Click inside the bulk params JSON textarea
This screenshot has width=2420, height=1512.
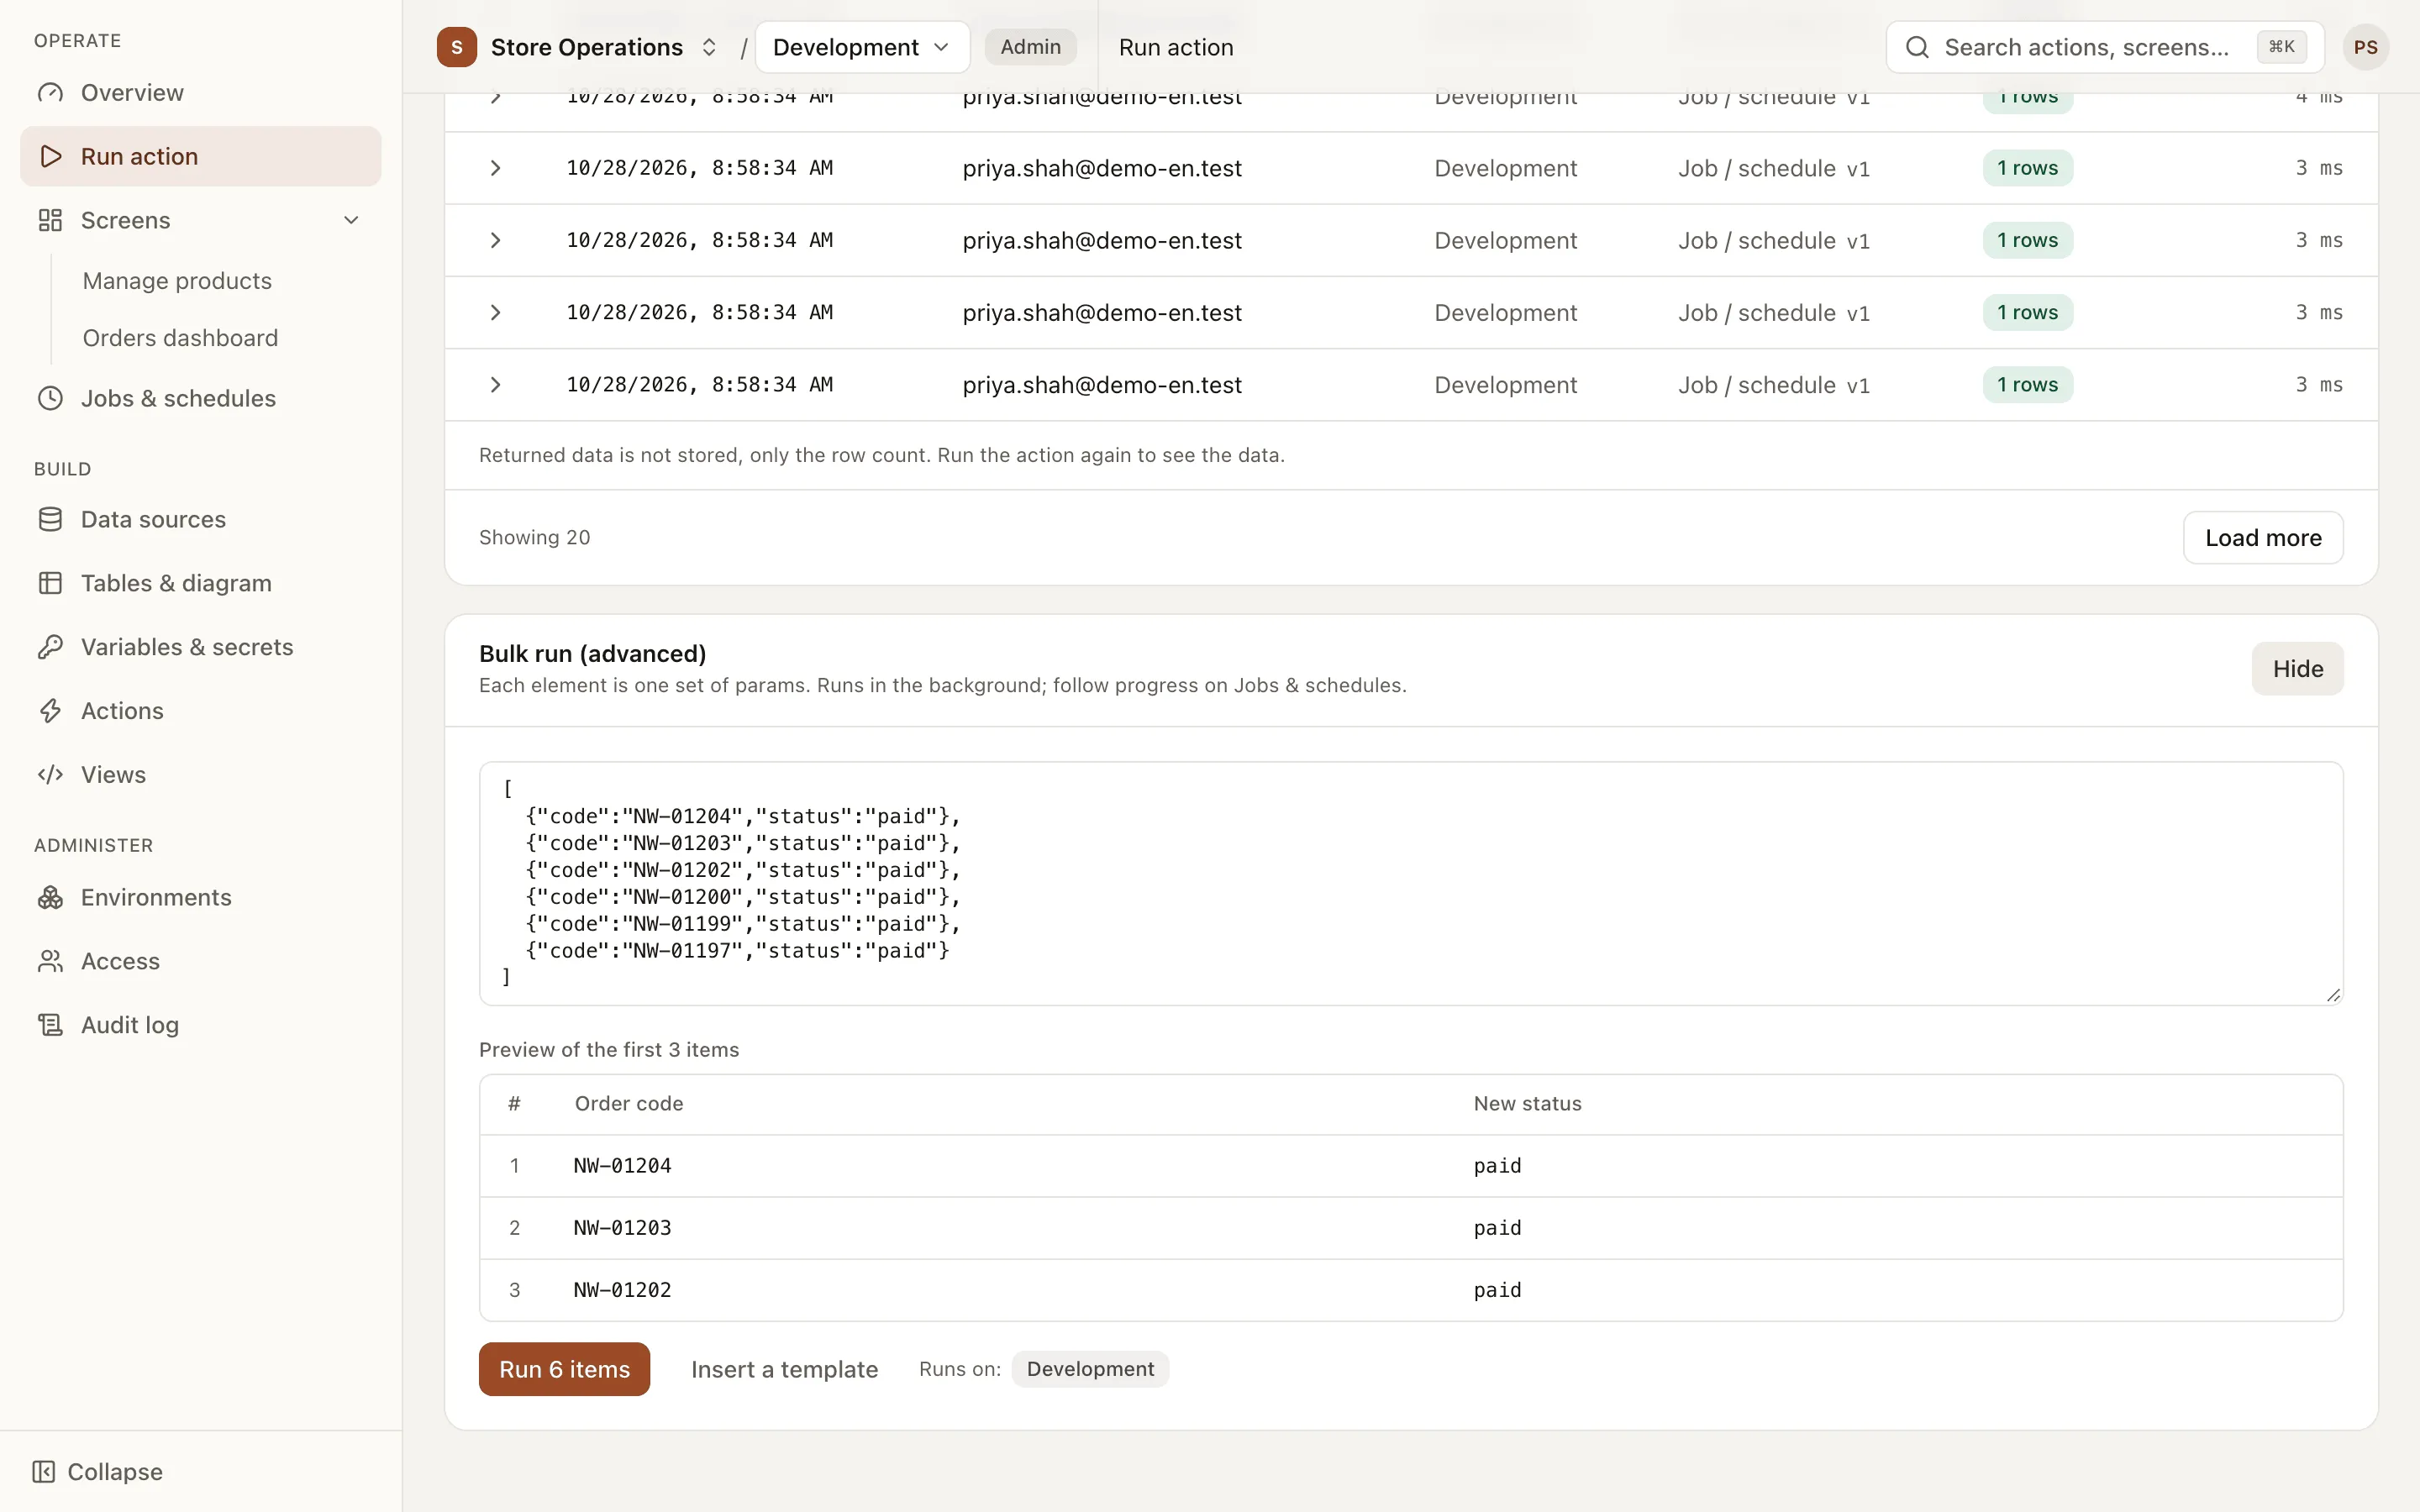click(x=1411, y=884)
